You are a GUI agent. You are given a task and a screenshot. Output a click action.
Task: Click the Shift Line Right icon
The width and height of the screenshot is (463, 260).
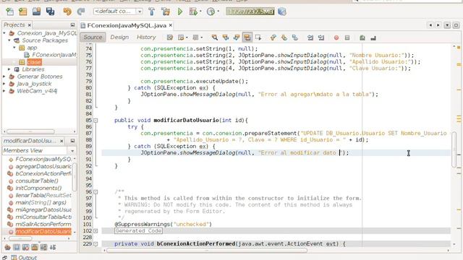321,38
